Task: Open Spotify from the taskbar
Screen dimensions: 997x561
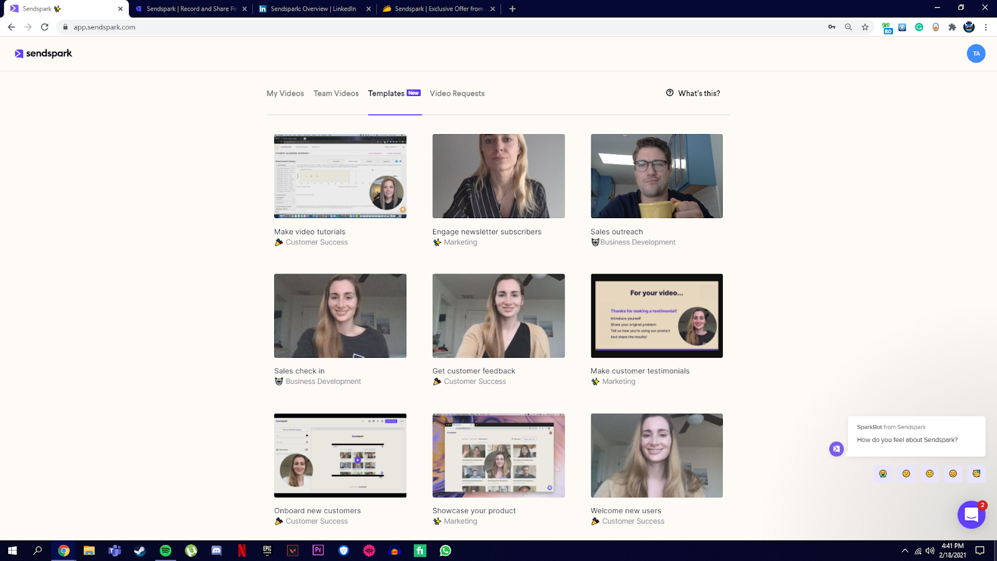Action: [x=165, y=550]
